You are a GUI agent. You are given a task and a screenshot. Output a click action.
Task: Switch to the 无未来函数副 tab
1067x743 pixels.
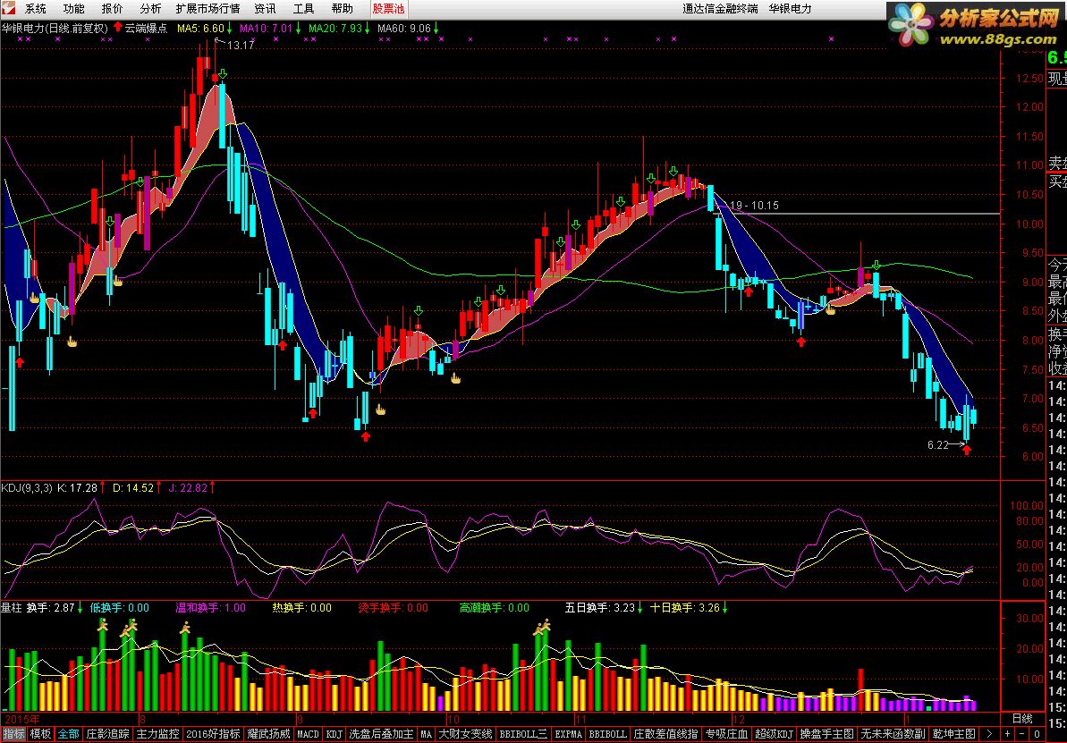click(892, 734)
